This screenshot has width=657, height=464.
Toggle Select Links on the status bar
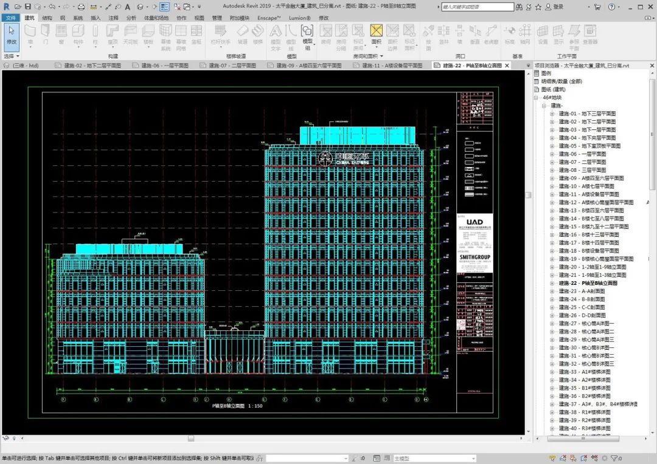point(552,459)
